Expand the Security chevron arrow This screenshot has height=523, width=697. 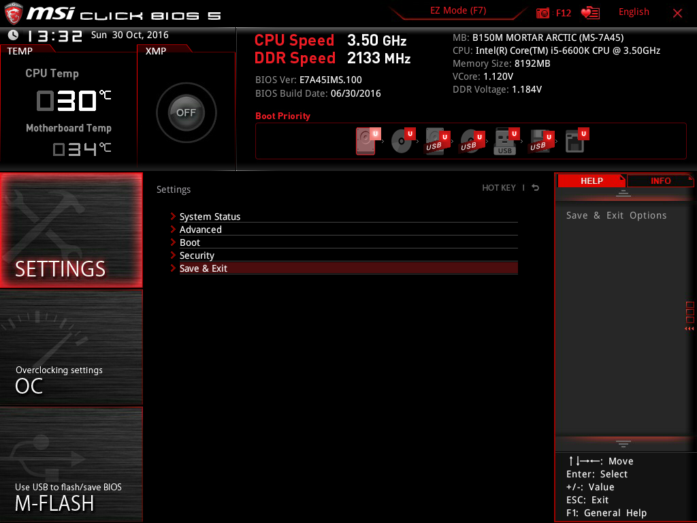(x=173, y=255)
